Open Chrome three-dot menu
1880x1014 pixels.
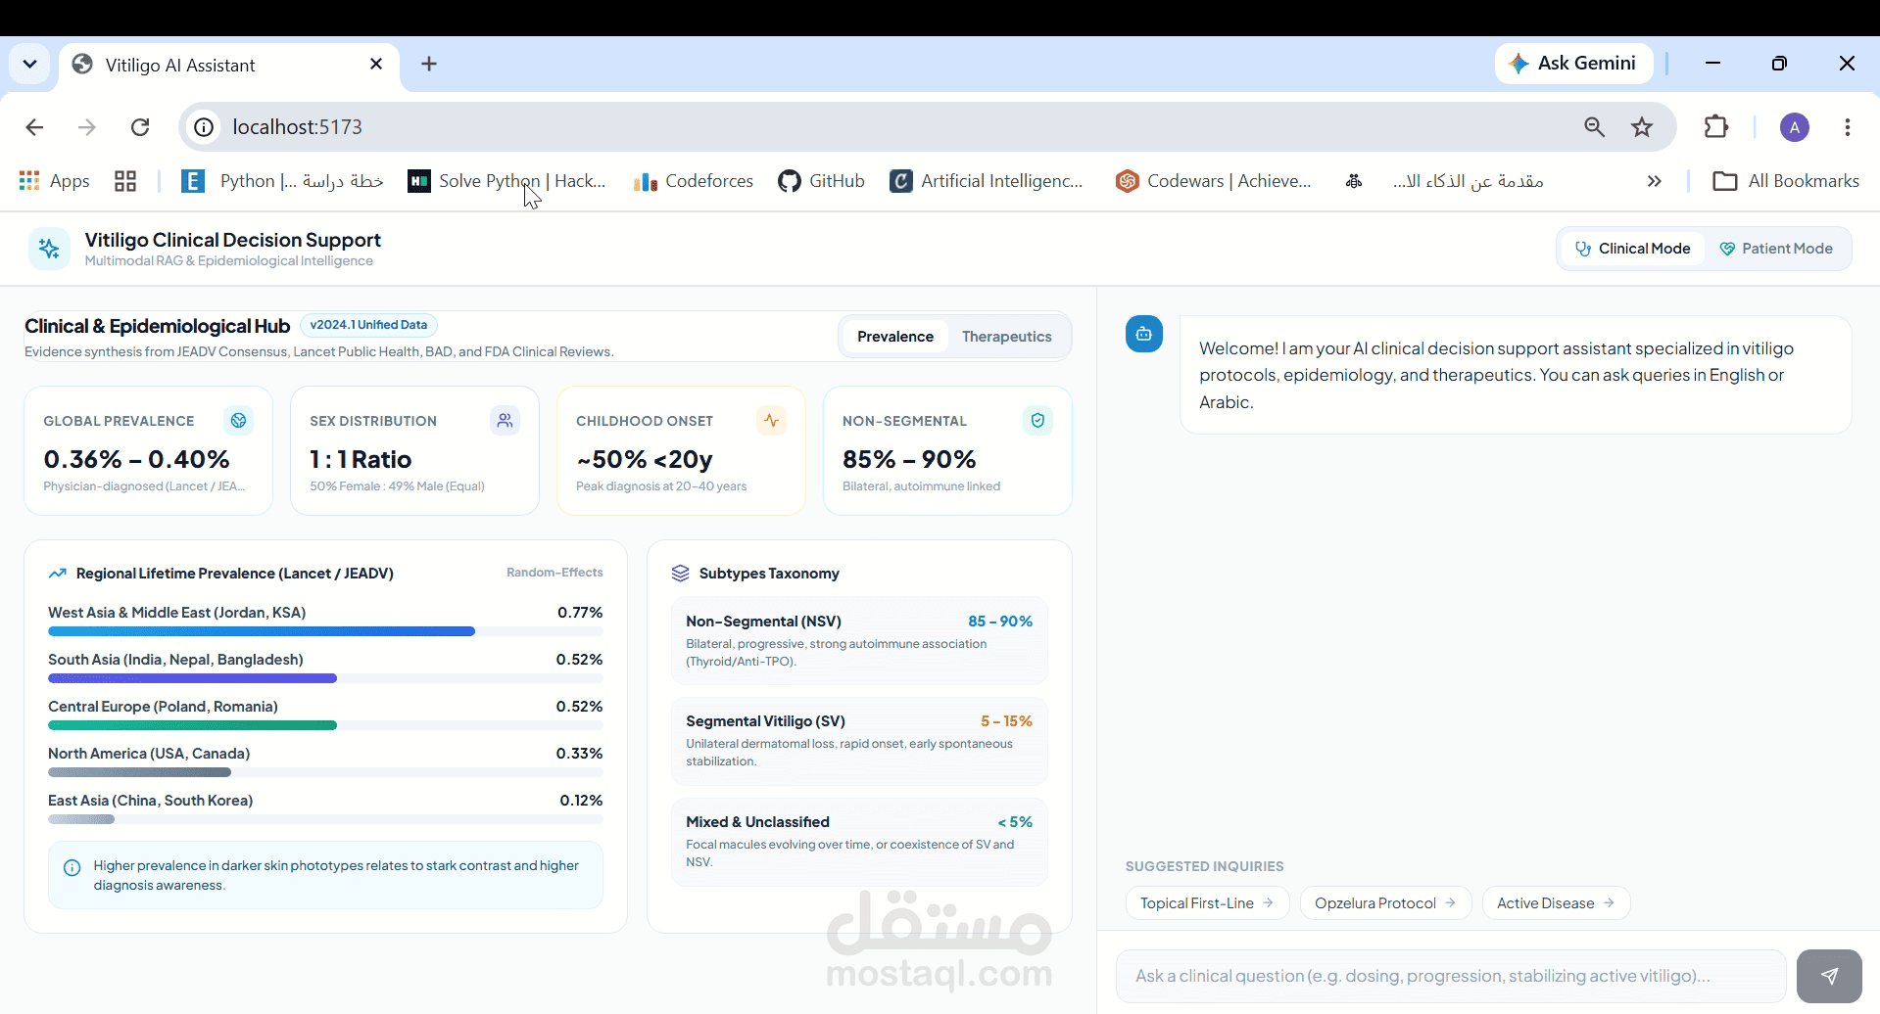click(x=1848, y=127)
